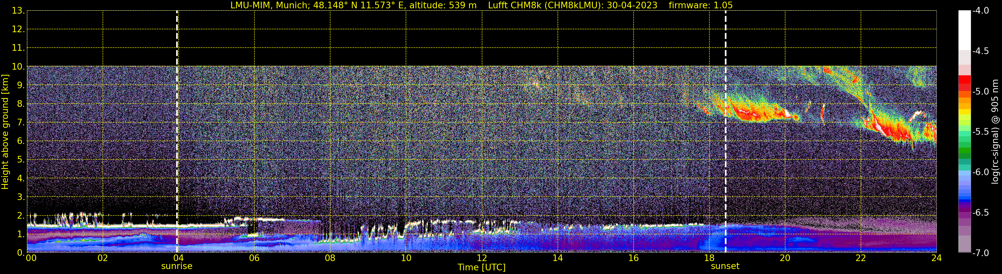Click the time axis tick label "00"
This screenshot has width=1002, height=274.
pos(31,258)
